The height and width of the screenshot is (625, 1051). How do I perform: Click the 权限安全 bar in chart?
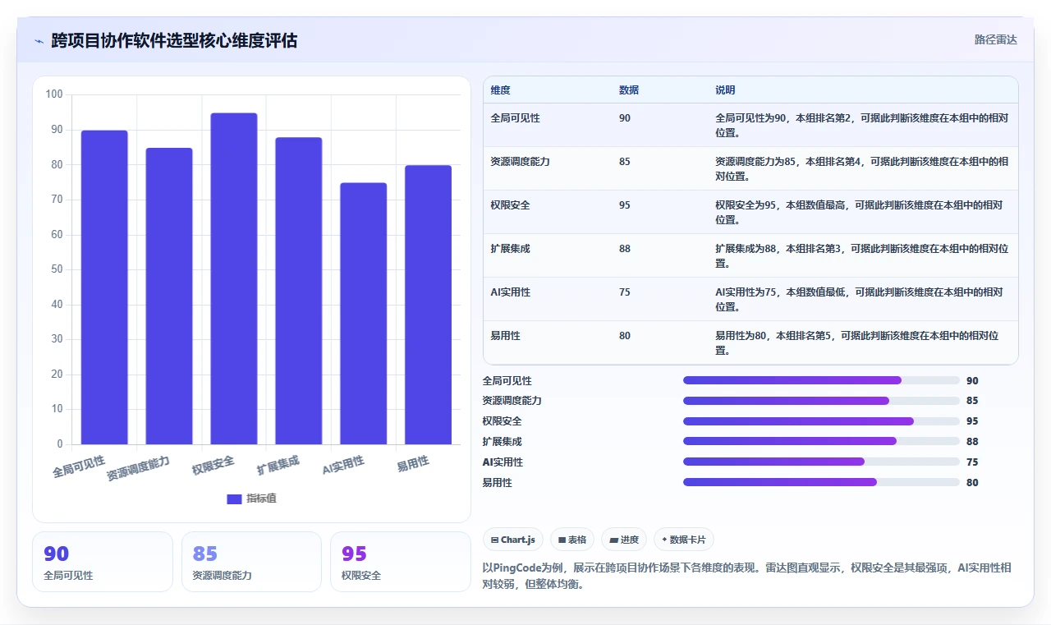pyautogui.click(x=234, y=278)
